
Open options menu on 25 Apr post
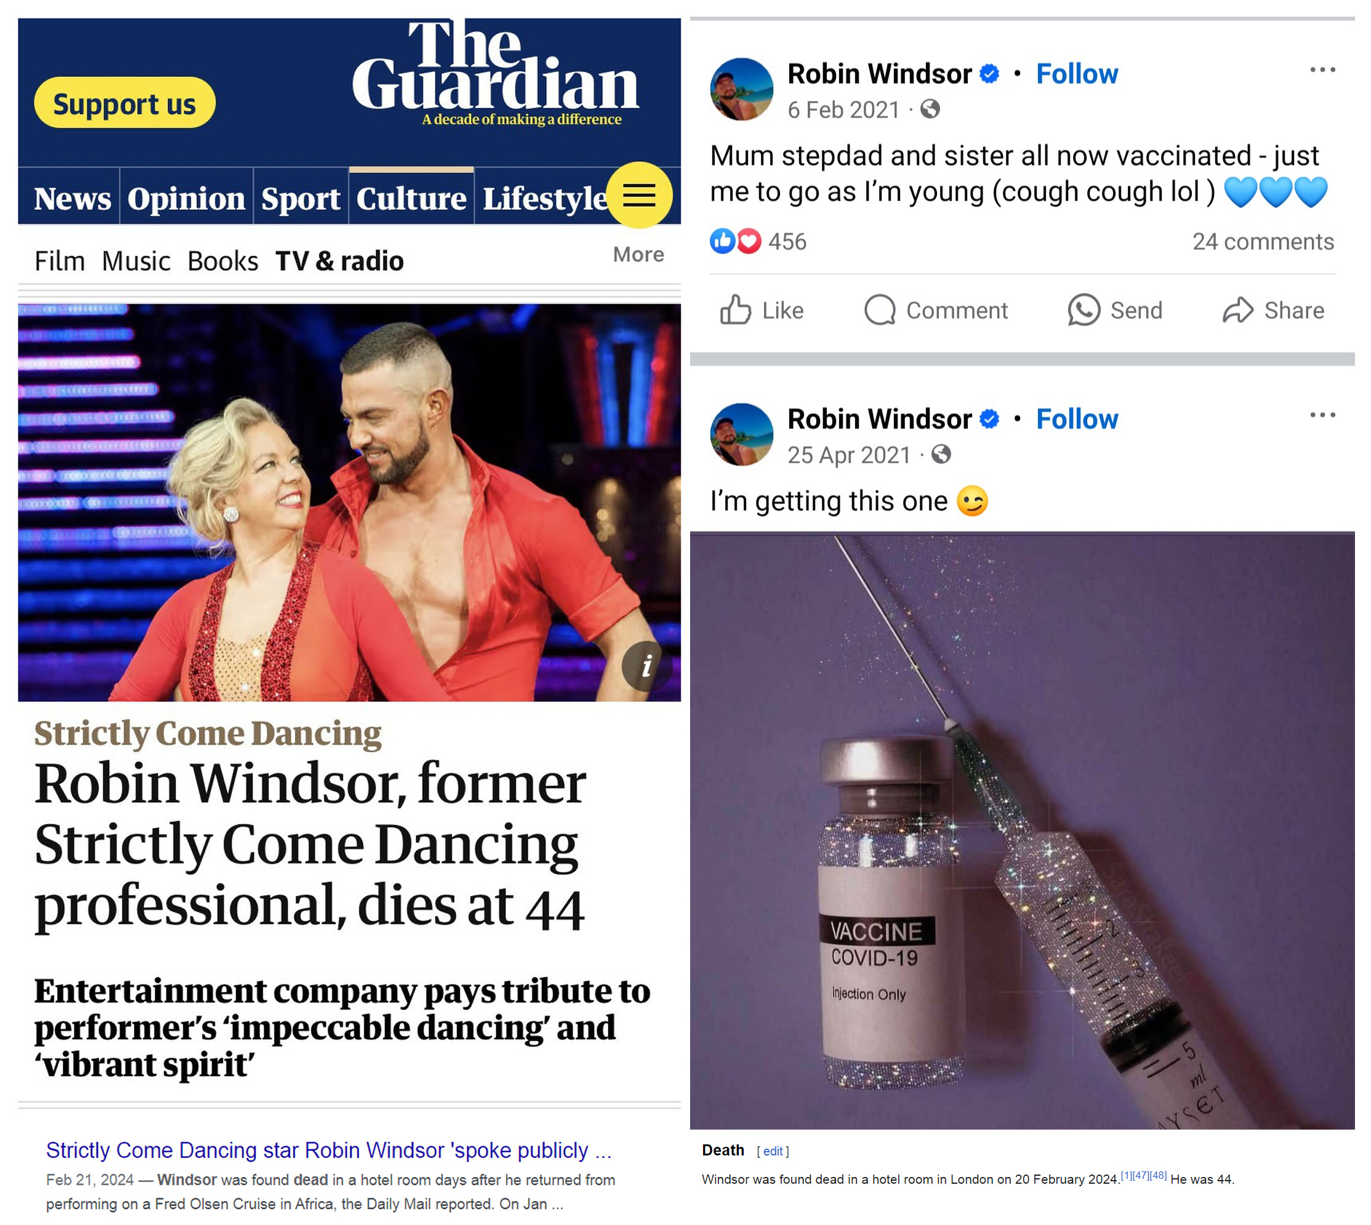tap(1321, 416)
